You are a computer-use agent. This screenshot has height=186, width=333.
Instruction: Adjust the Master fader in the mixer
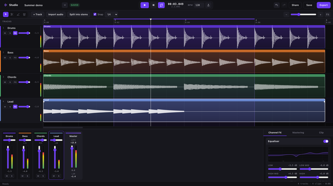coord(72,157)
